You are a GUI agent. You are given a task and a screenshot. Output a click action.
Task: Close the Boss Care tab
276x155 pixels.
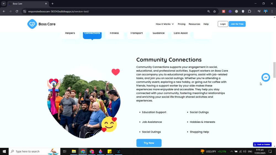point(46,4)
